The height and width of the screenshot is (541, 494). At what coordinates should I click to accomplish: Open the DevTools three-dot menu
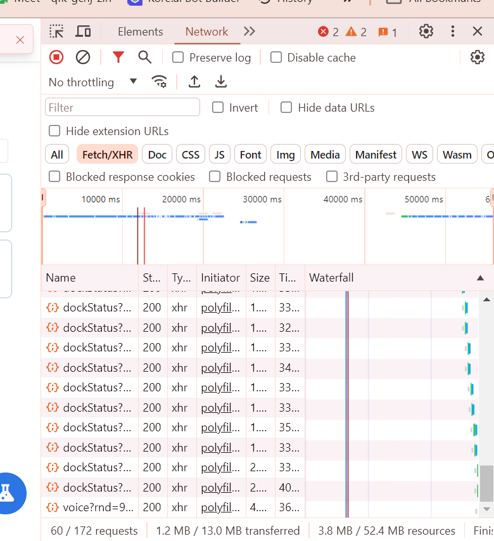(452, 32)
